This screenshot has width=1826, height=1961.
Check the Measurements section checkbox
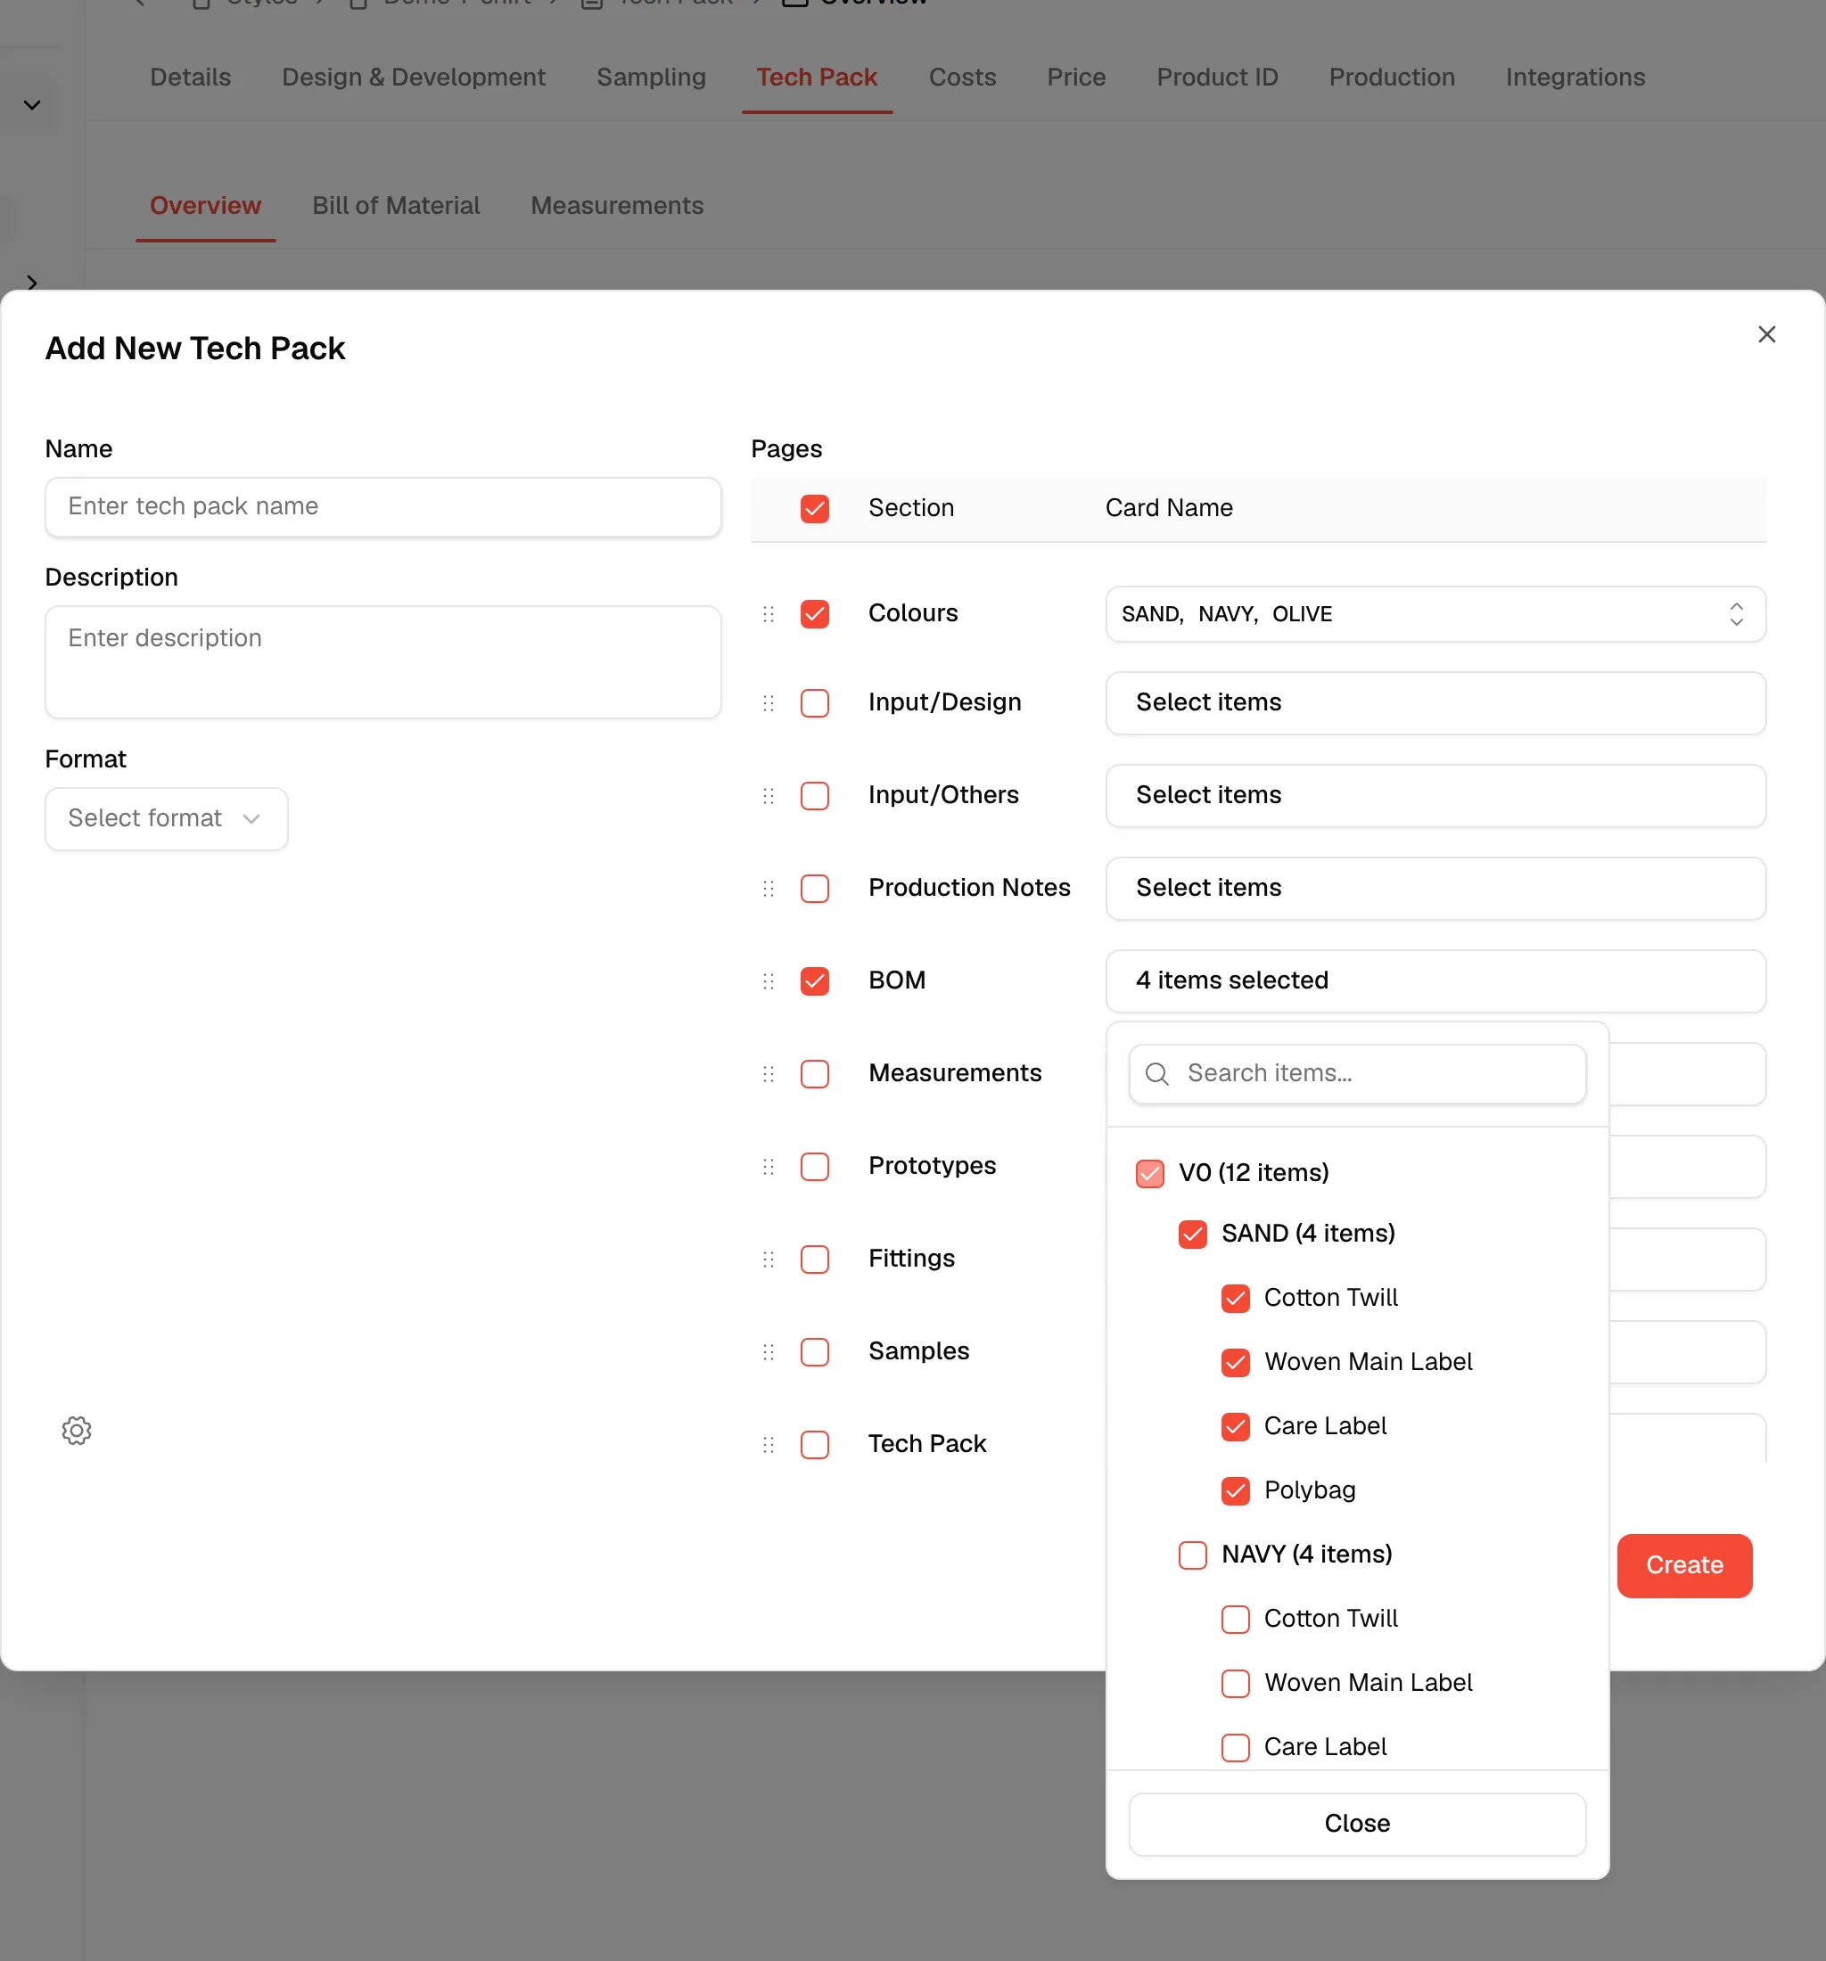pyautogui.click(x=815, y=1074)
